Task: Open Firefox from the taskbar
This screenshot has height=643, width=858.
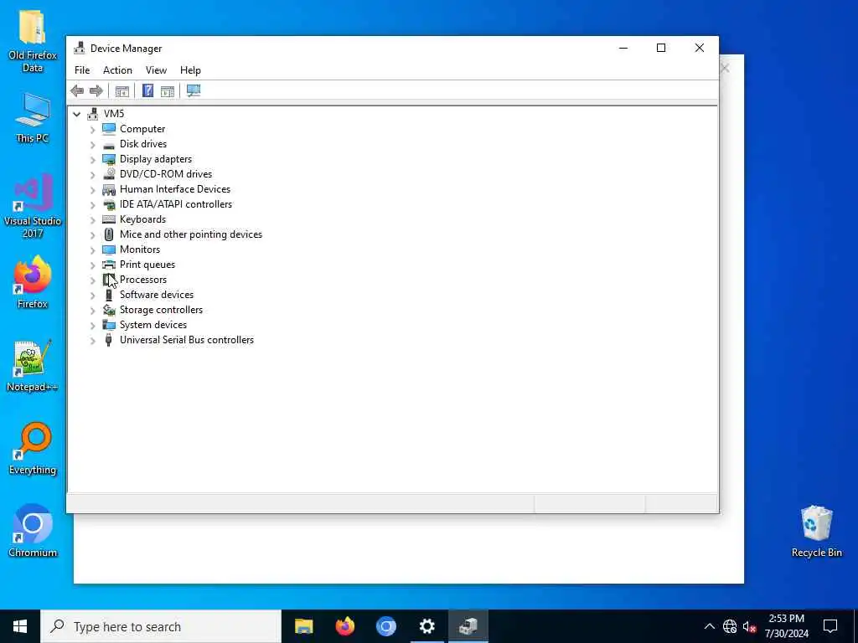Action: [344, 626]
